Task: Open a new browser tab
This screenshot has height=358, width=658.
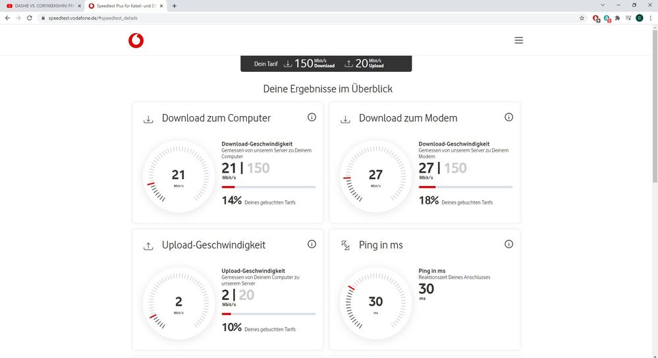Action: pyautogui.click(x=174, y=6)
